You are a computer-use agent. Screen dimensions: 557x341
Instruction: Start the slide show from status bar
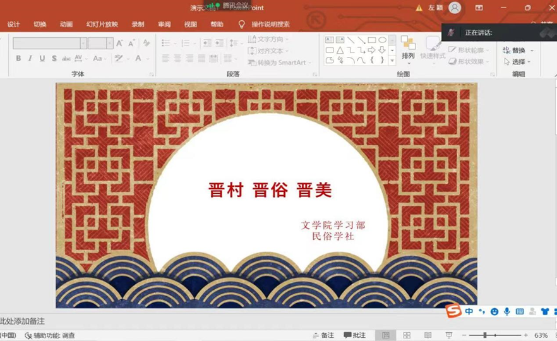click(x=448, y=335)
